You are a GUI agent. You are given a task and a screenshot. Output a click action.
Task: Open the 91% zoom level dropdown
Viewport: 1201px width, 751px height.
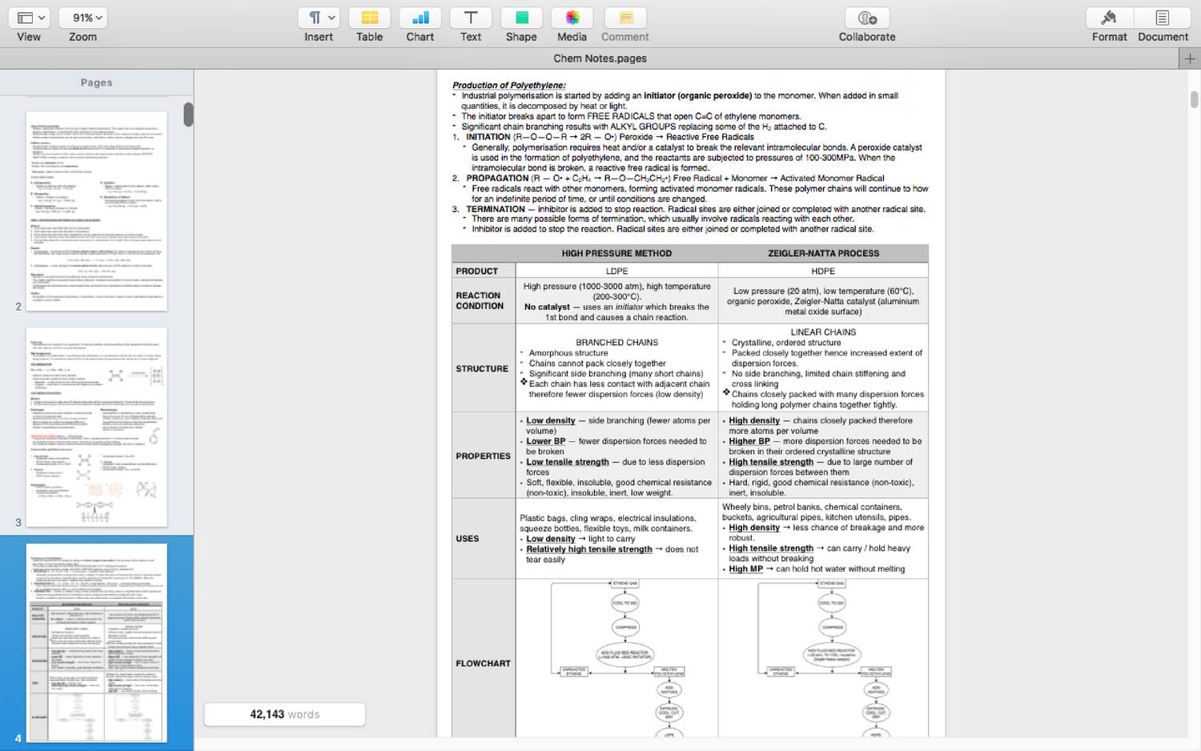tap(82, 17)
